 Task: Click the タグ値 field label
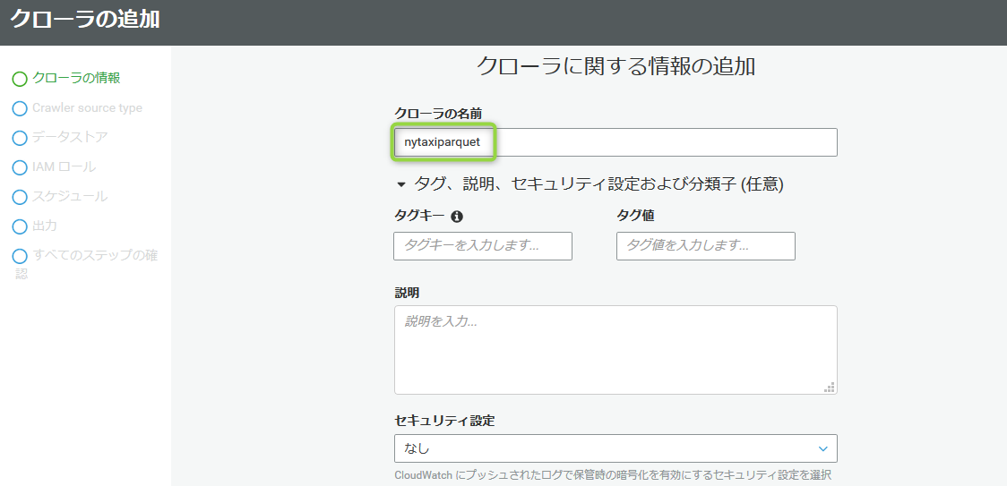tap(635, 217)
